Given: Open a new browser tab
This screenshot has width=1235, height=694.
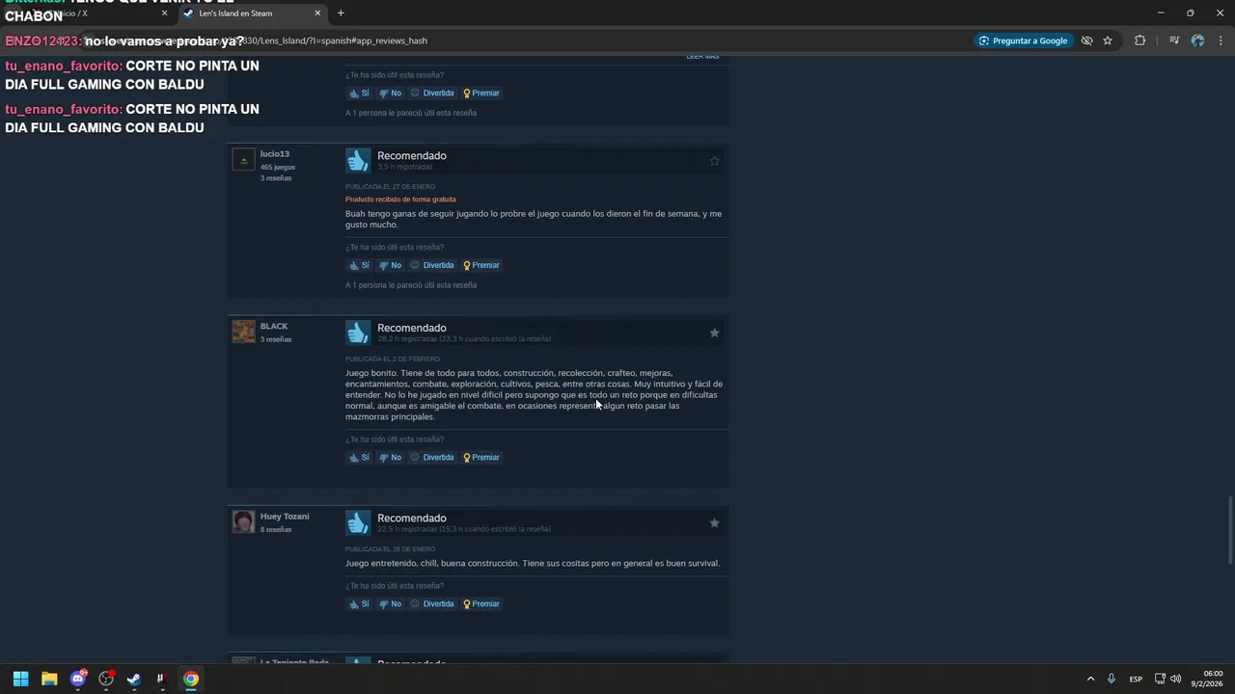Looking at the screenshot, I should point(341,13).
